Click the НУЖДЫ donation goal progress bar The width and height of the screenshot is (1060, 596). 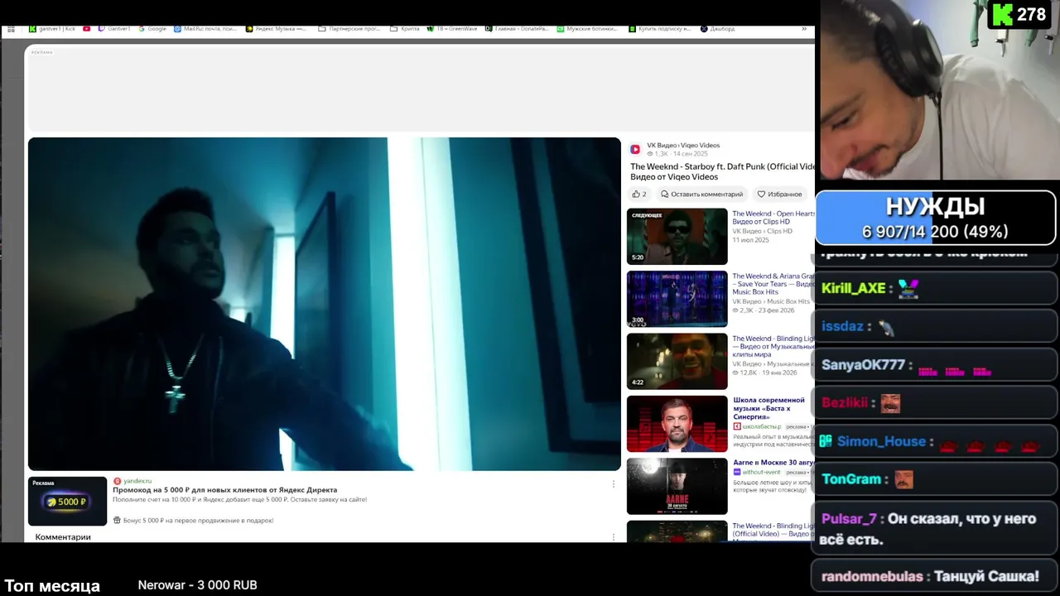[x=936, y=219]
